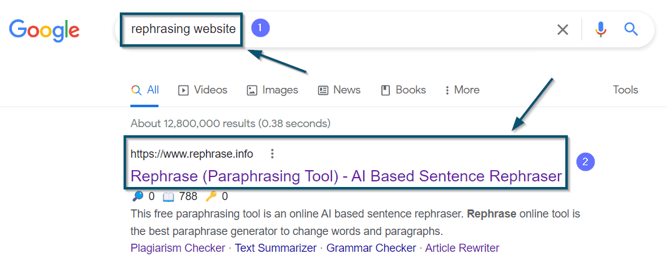Click inside the rephrasing website search field

click(x=332, y=29)
